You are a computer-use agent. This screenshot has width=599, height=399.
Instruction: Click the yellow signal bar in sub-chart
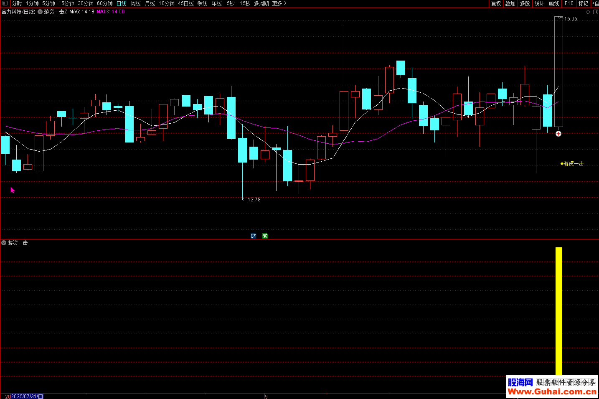point(558,311)
